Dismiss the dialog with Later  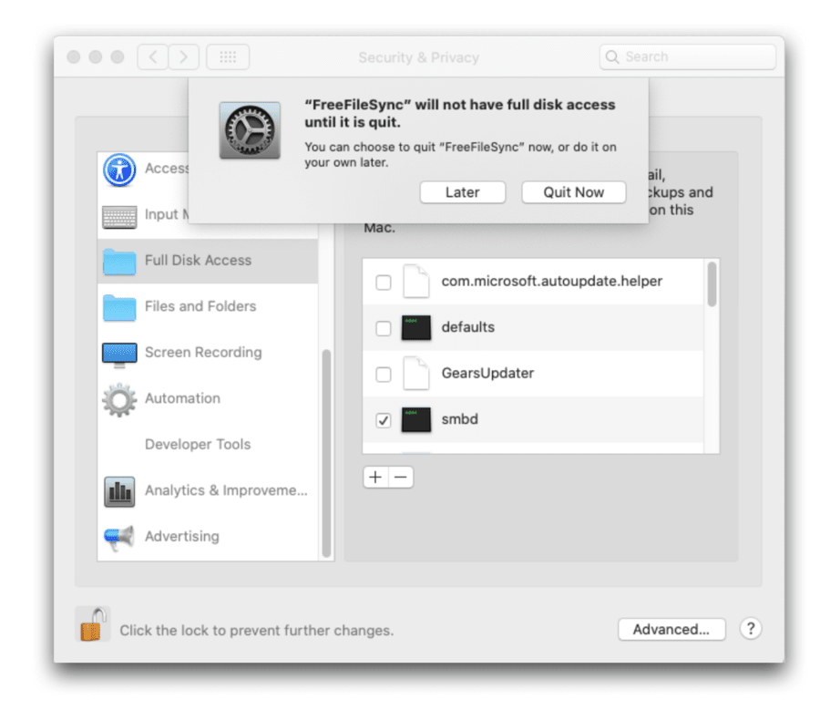(x=462, y=192)
